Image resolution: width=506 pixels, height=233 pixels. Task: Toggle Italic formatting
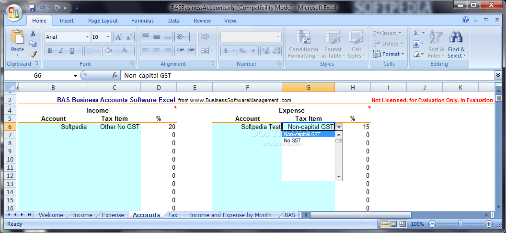pyautogui.click(x=61, y=51)
